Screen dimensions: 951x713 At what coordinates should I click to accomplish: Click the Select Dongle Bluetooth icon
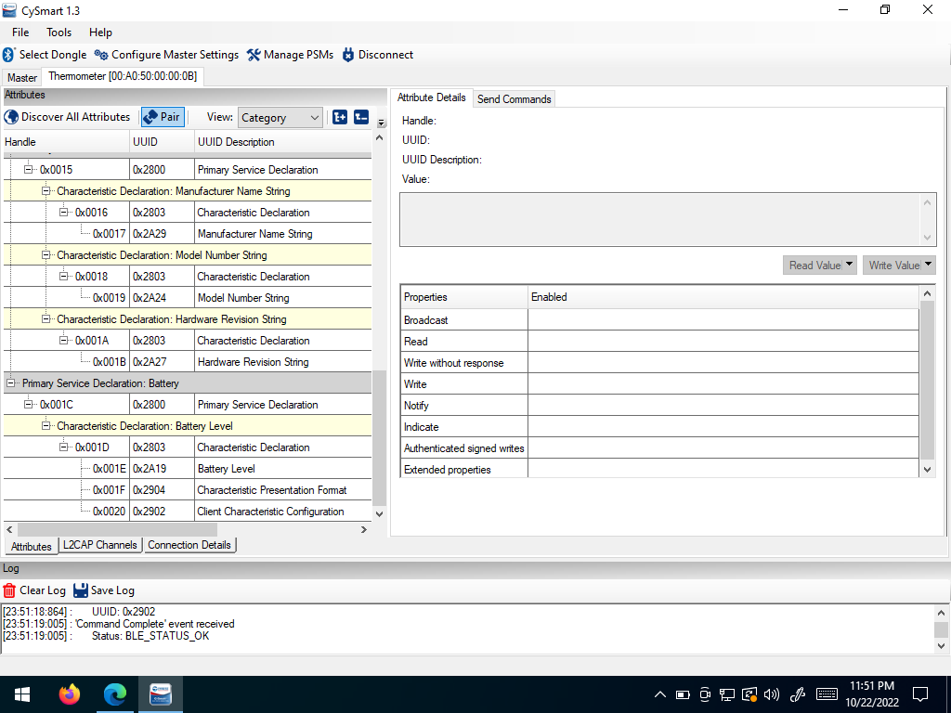pyautogui.click(x=8, y=55)
